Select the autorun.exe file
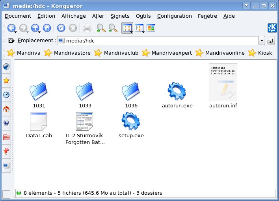Screen dimensions: 279x201 177,95
